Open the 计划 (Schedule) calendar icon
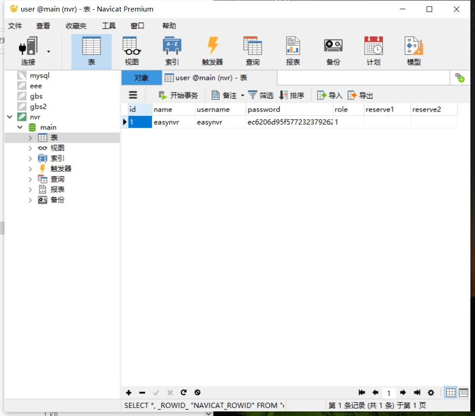The image size is (475, 416). (x=373, y=51)
